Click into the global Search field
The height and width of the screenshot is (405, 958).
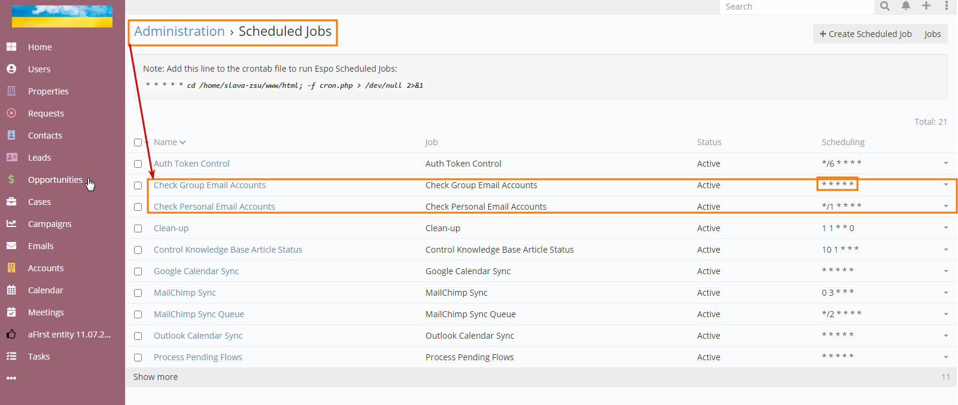(796, 7)
